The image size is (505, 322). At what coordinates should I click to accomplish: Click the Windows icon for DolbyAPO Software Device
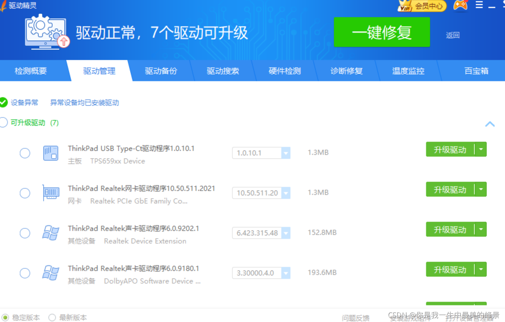50,273
